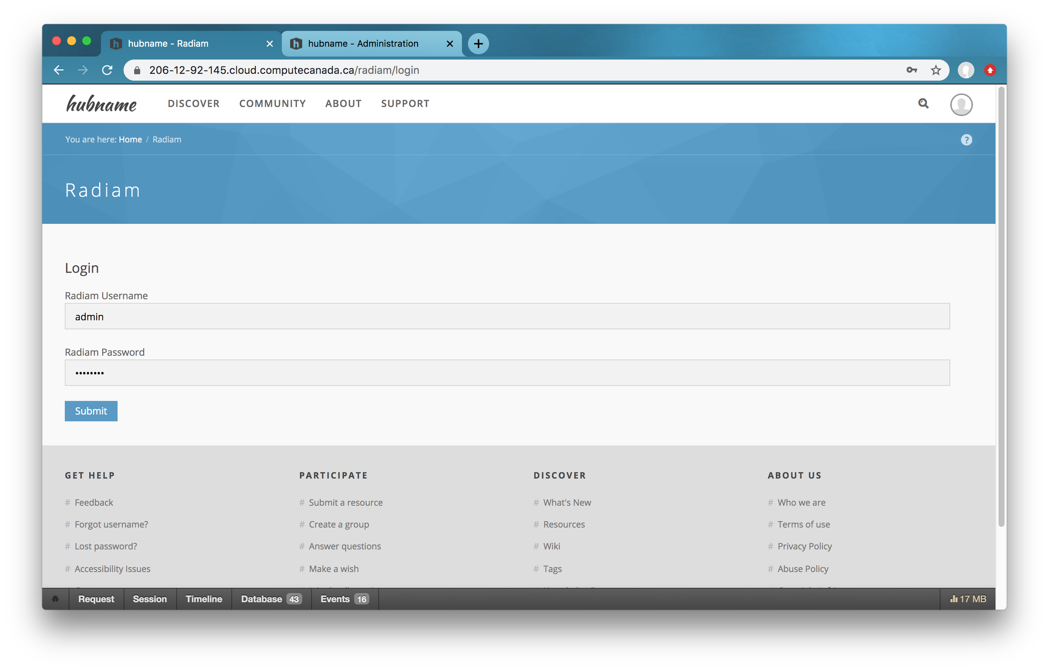
Task: Open Session debug panel
Action: (150, 599)
